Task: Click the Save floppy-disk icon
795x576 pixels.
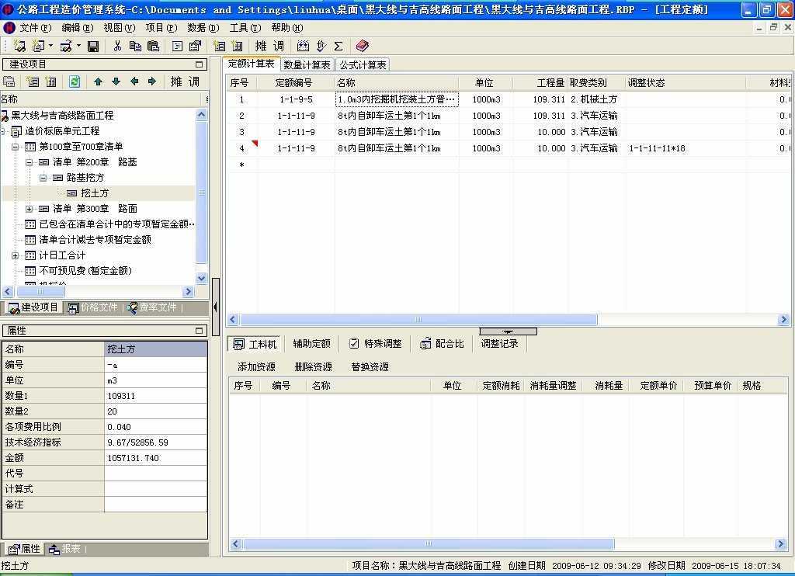Action: 93,47
